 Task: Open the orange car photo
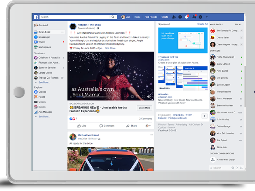111,159
